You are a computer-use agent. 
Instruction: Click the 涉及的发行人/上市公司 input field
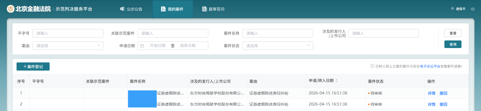tap(383, 33)
